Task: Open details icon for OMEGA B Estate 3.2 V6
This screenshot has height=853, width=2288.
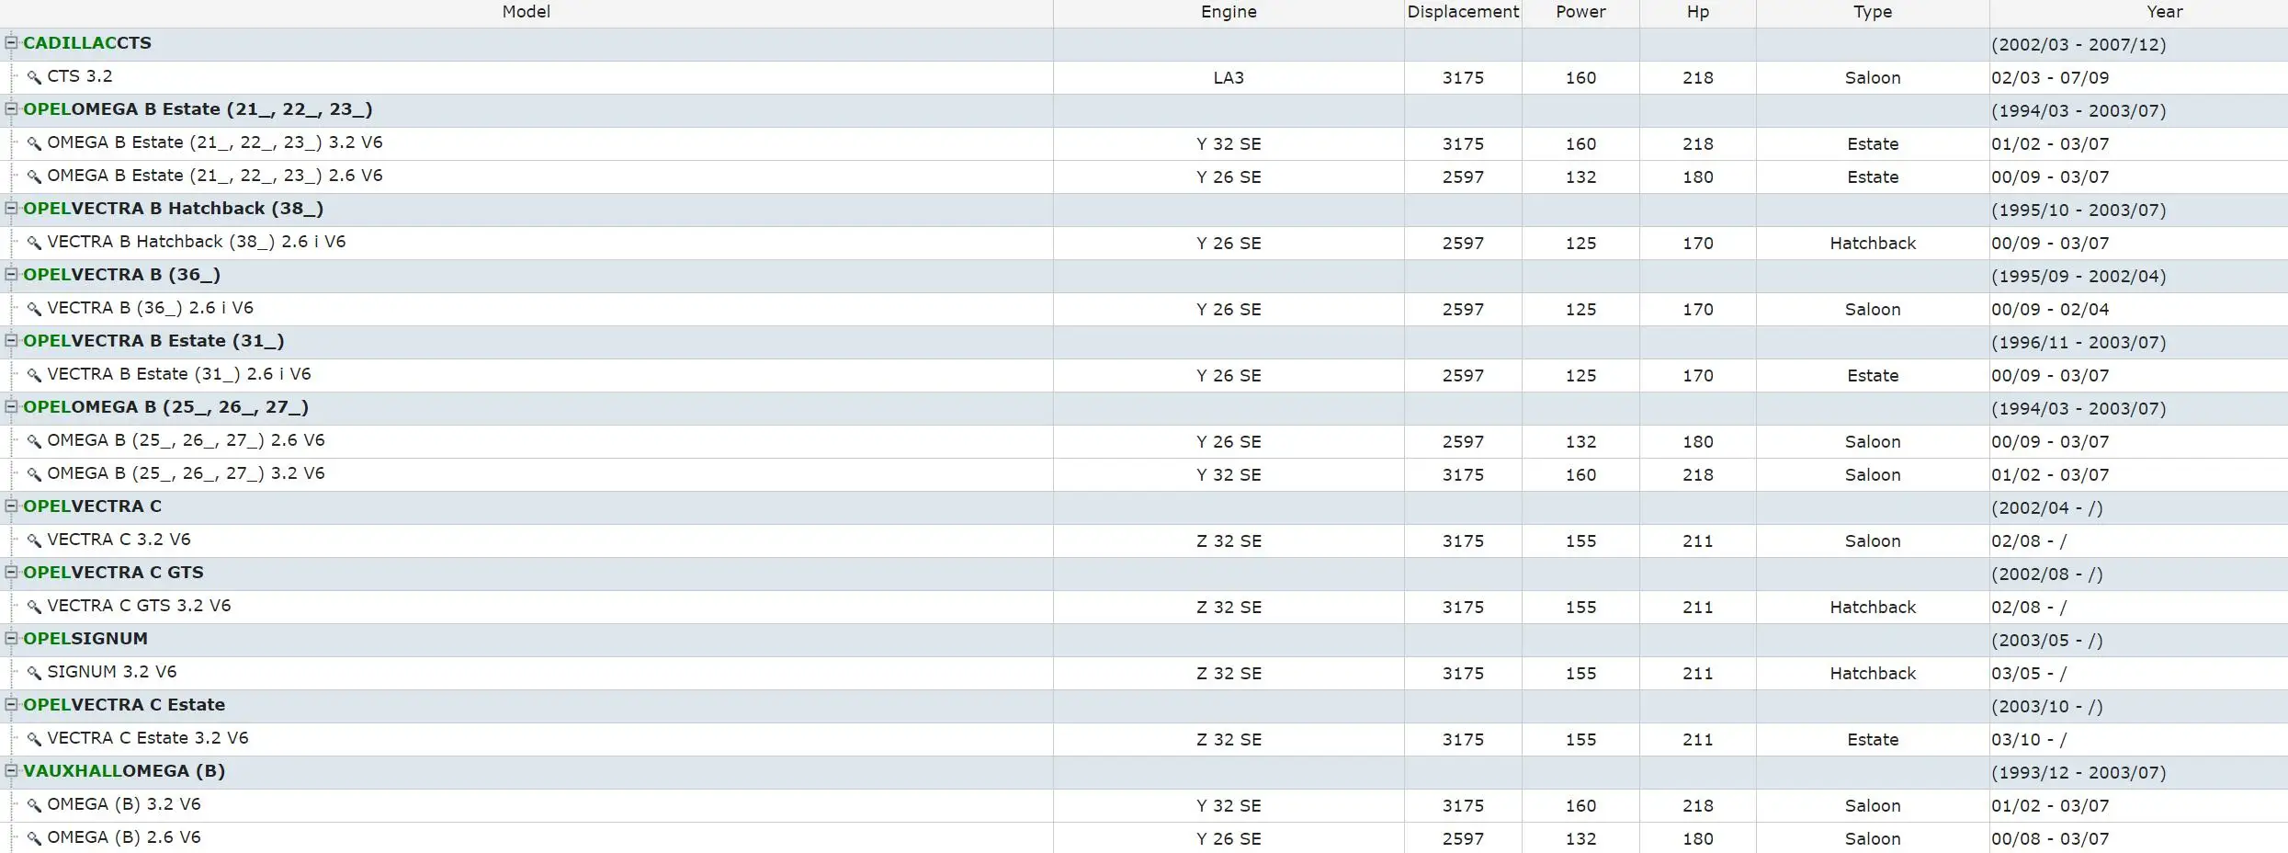Action: click(34, 143)
